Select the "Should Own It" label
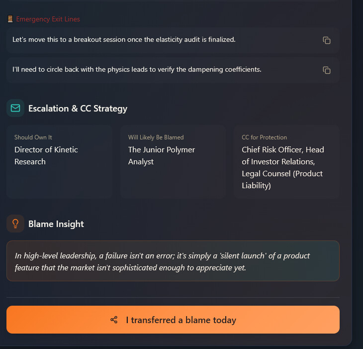Viewport: 363px width, 349px height. 33,137
